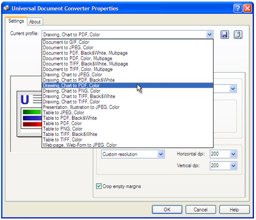
Task: Confirm with the OK button
Action: click(167, 210)
